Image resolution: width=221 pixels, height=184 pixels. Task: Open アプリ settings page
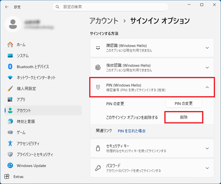(x=43, y=99)
